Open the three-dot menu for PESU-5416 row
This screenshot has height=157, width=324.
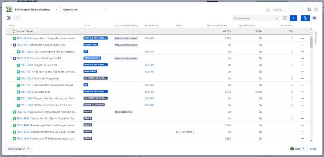click(302, 38)
